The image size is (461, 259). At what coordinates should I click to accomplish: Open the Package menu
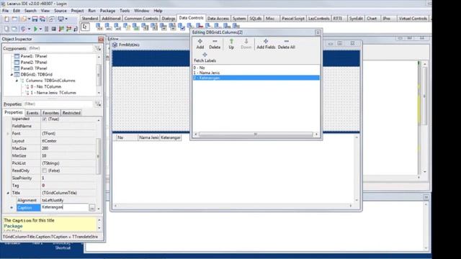107,11
